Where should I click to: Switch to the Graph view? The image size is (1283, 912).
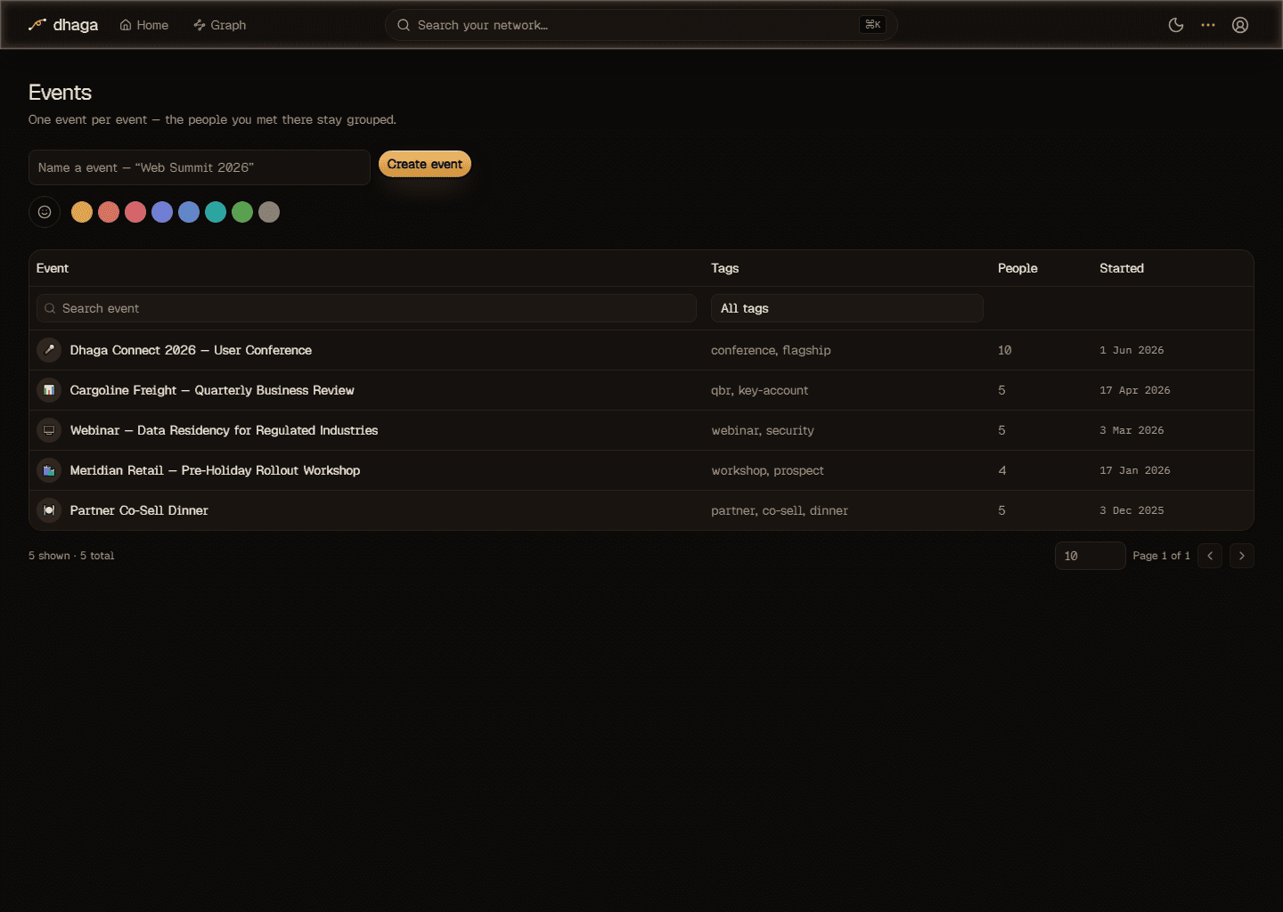point(220,25)
